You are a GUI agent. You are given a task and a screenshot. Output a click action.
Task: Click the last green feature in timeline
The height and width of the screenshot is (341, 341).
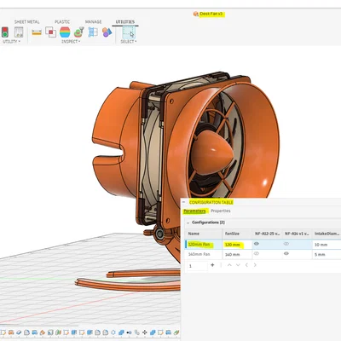176,332
